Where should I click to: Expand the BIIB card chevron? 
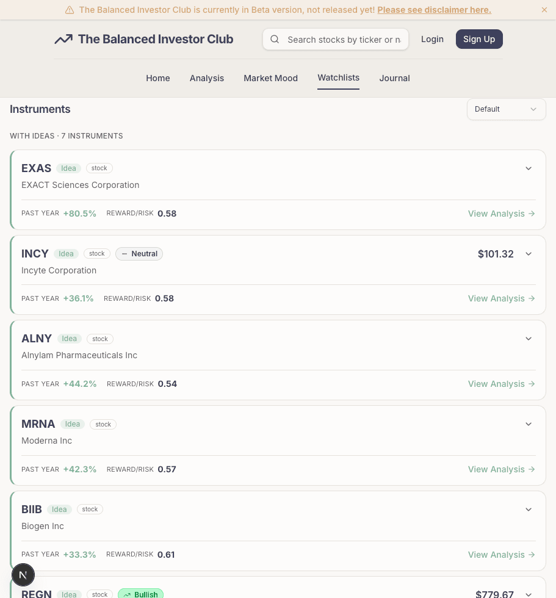[x=529, y=510]
